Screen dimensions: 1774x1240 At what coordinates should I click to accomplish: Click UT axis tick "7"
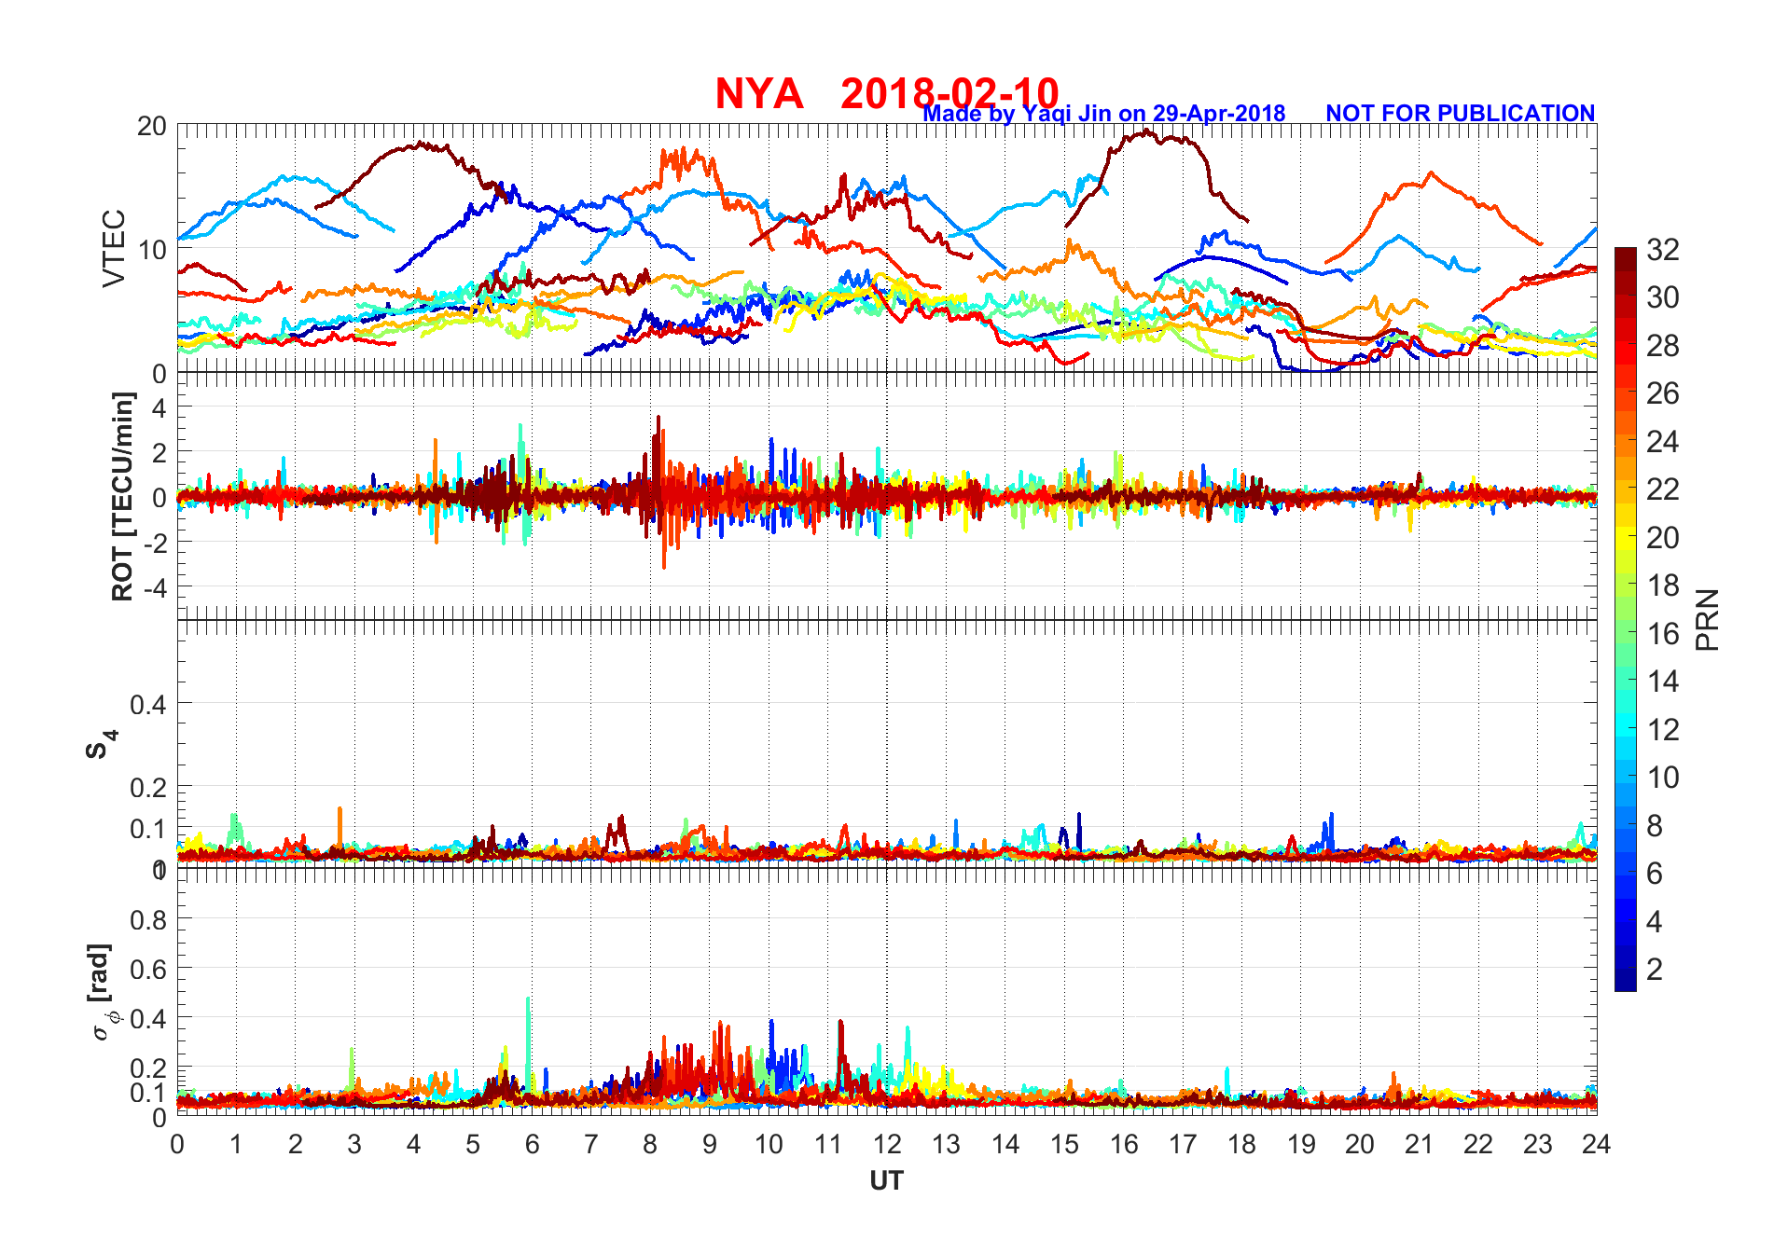coord(591,1144)
